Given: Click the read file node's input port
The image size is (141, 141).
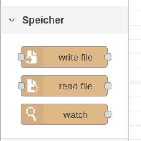Looking at the screenshot, I should 21,86.
